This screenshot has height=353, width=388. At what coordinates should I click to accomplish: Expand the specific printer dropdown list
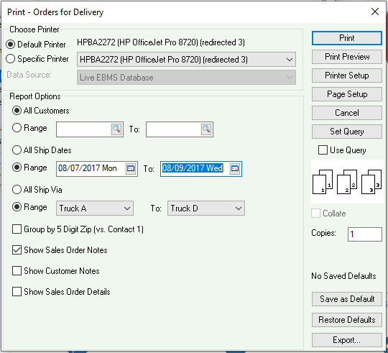pos(186,60)
